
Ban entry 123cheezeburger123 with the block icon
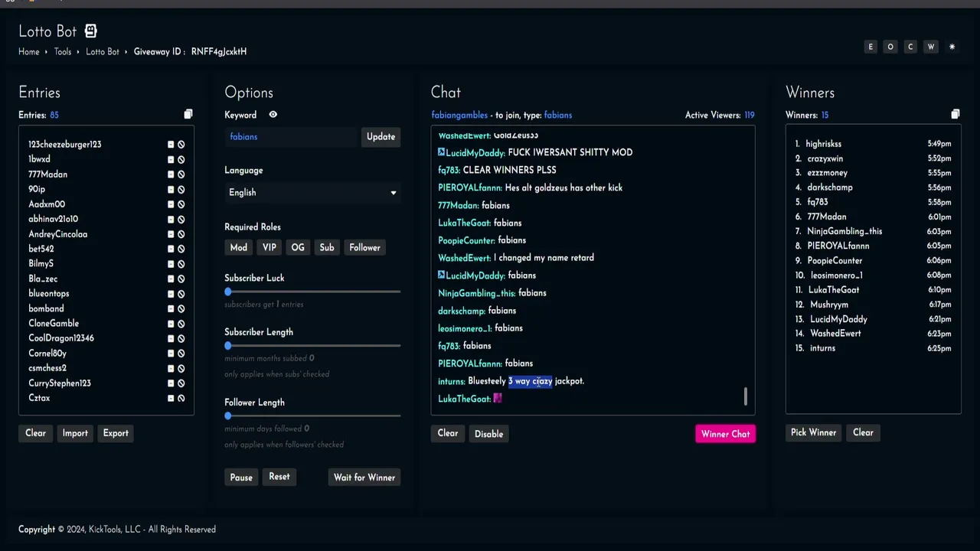pos(181,144)
